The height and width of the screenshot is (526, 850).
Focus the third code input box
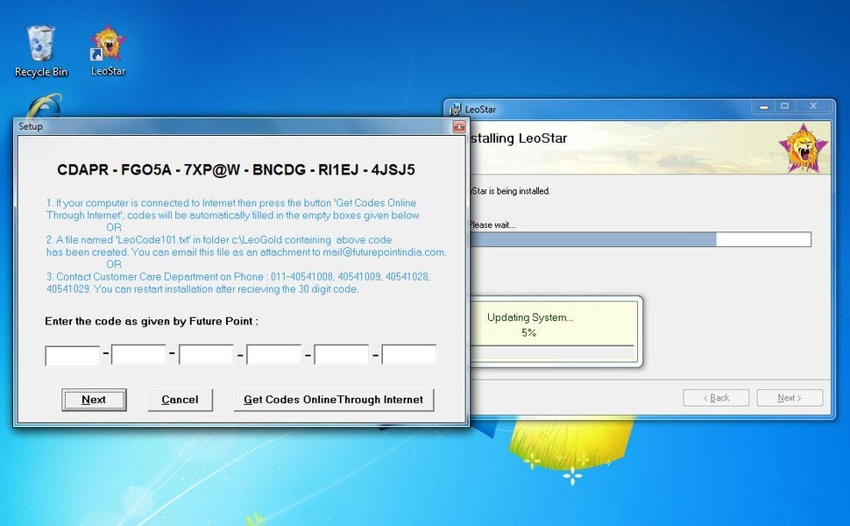pos(206,354)
